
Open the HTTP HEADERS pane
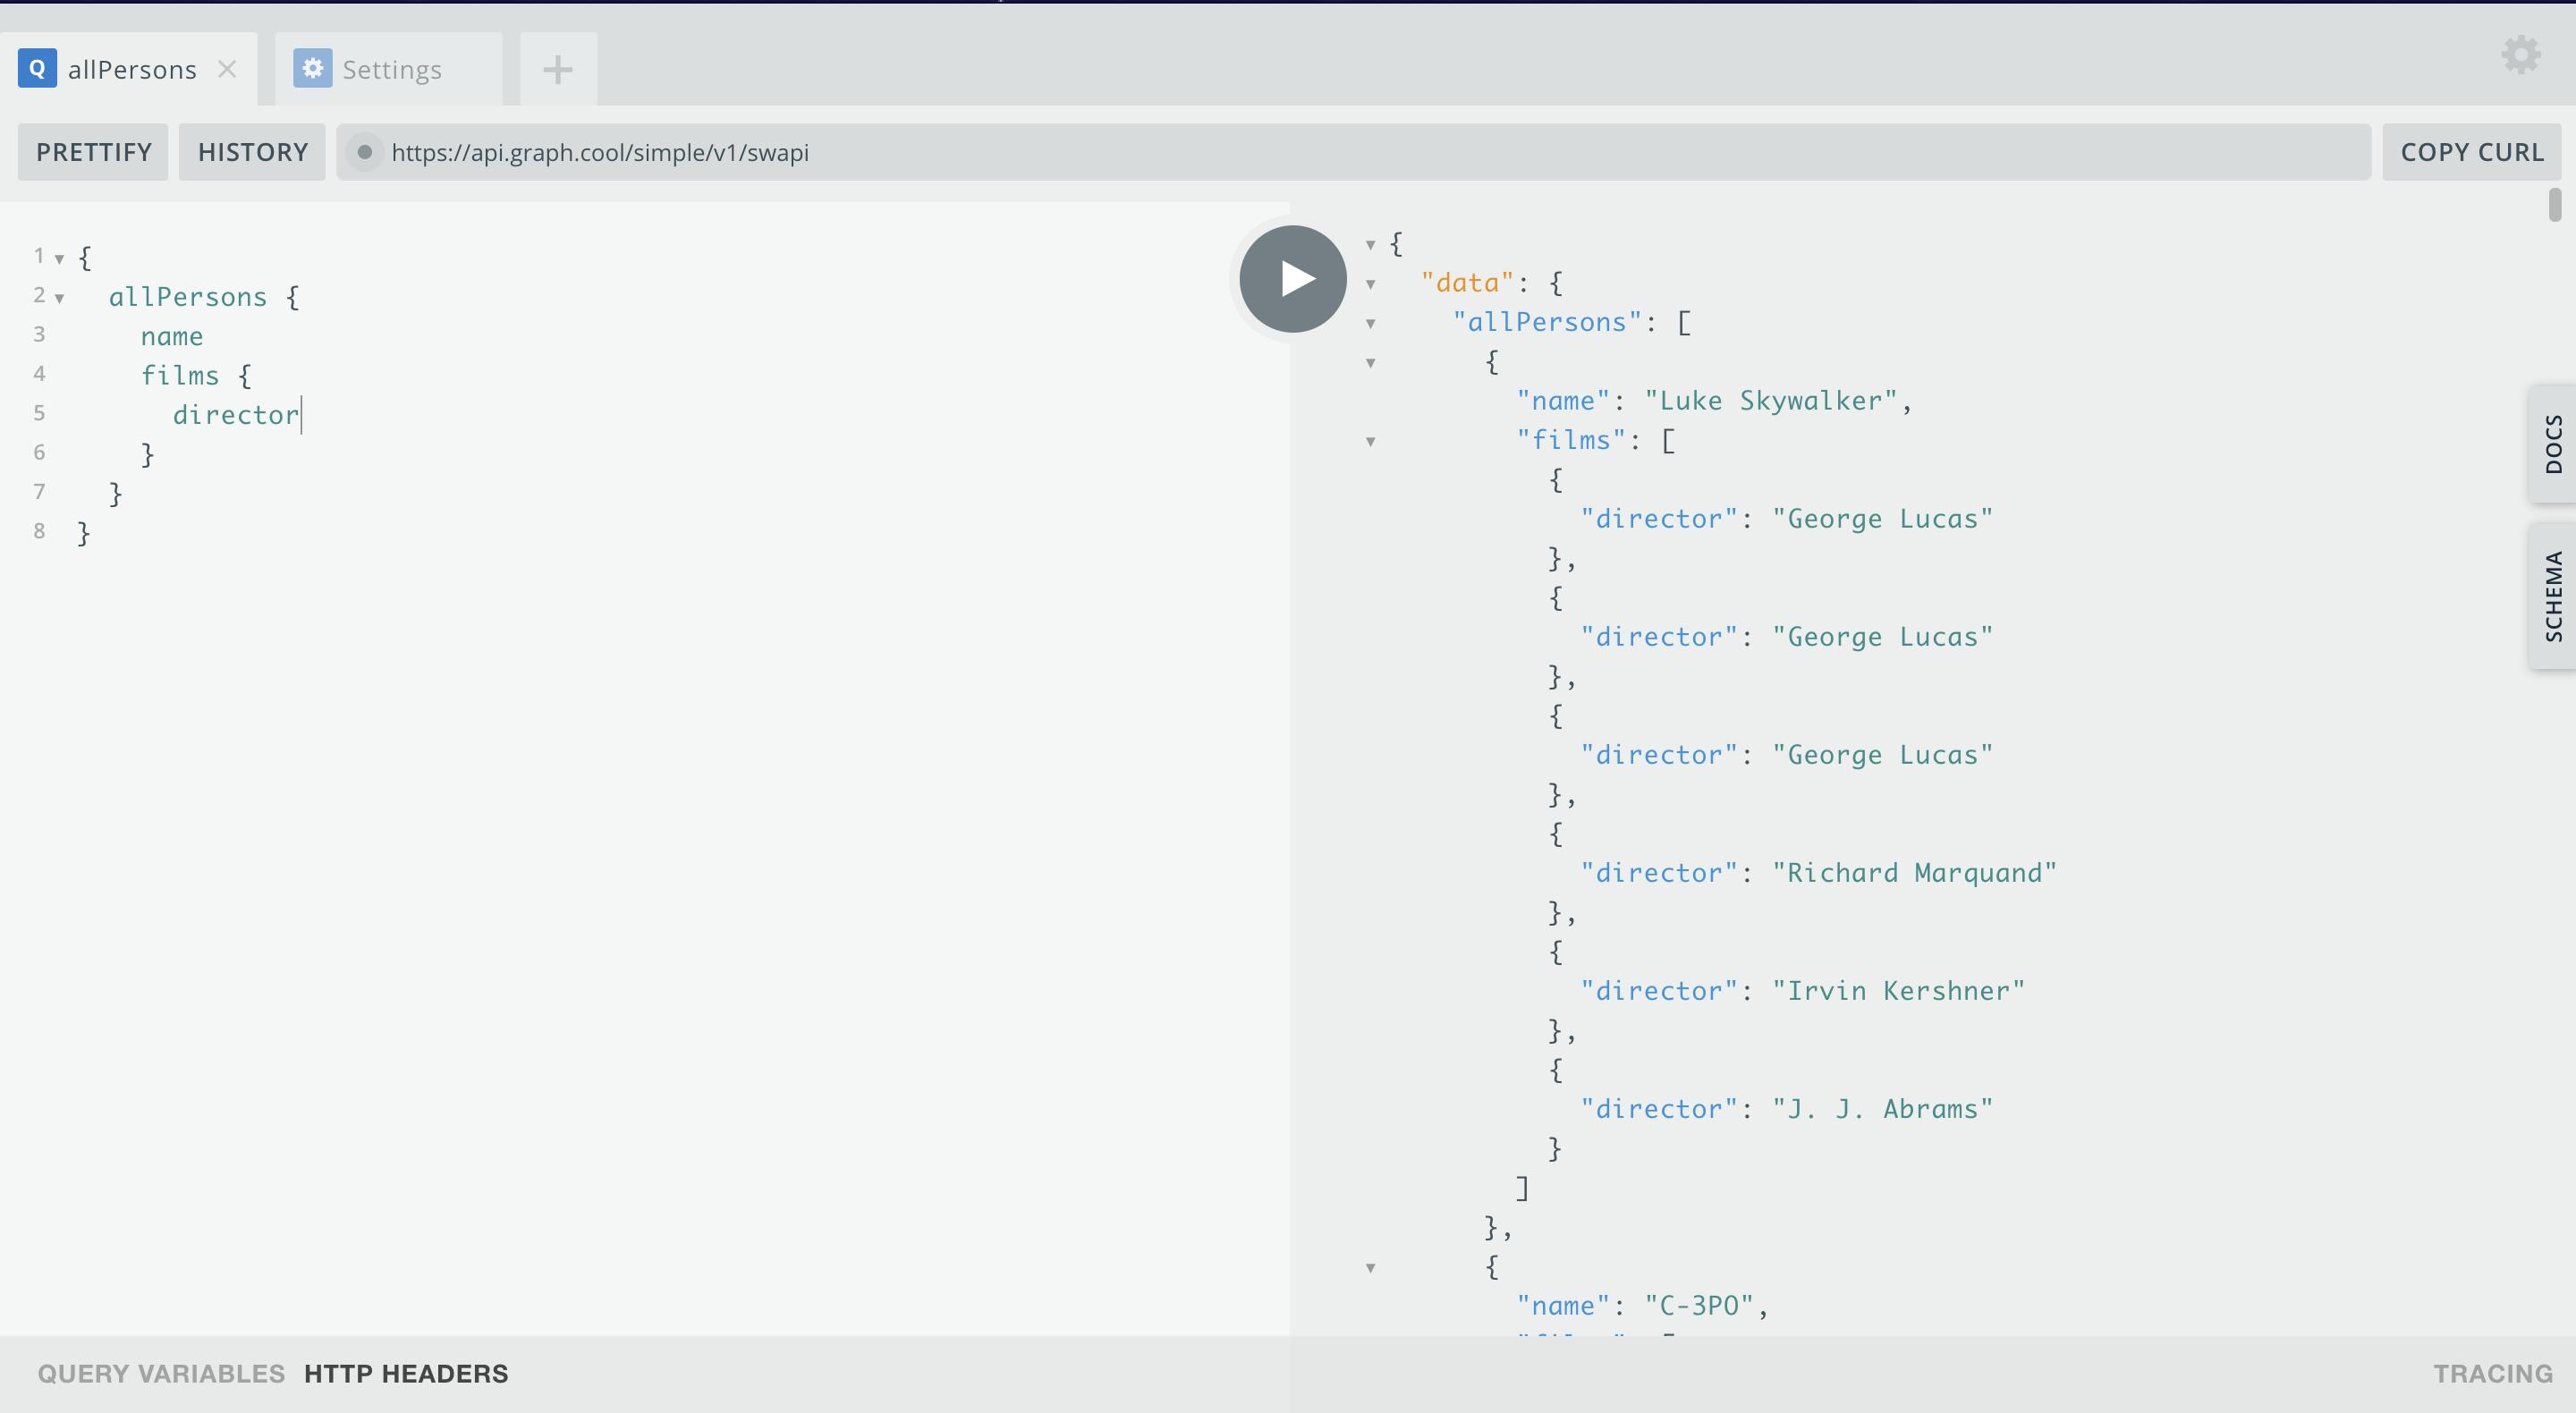[406, 1374]
